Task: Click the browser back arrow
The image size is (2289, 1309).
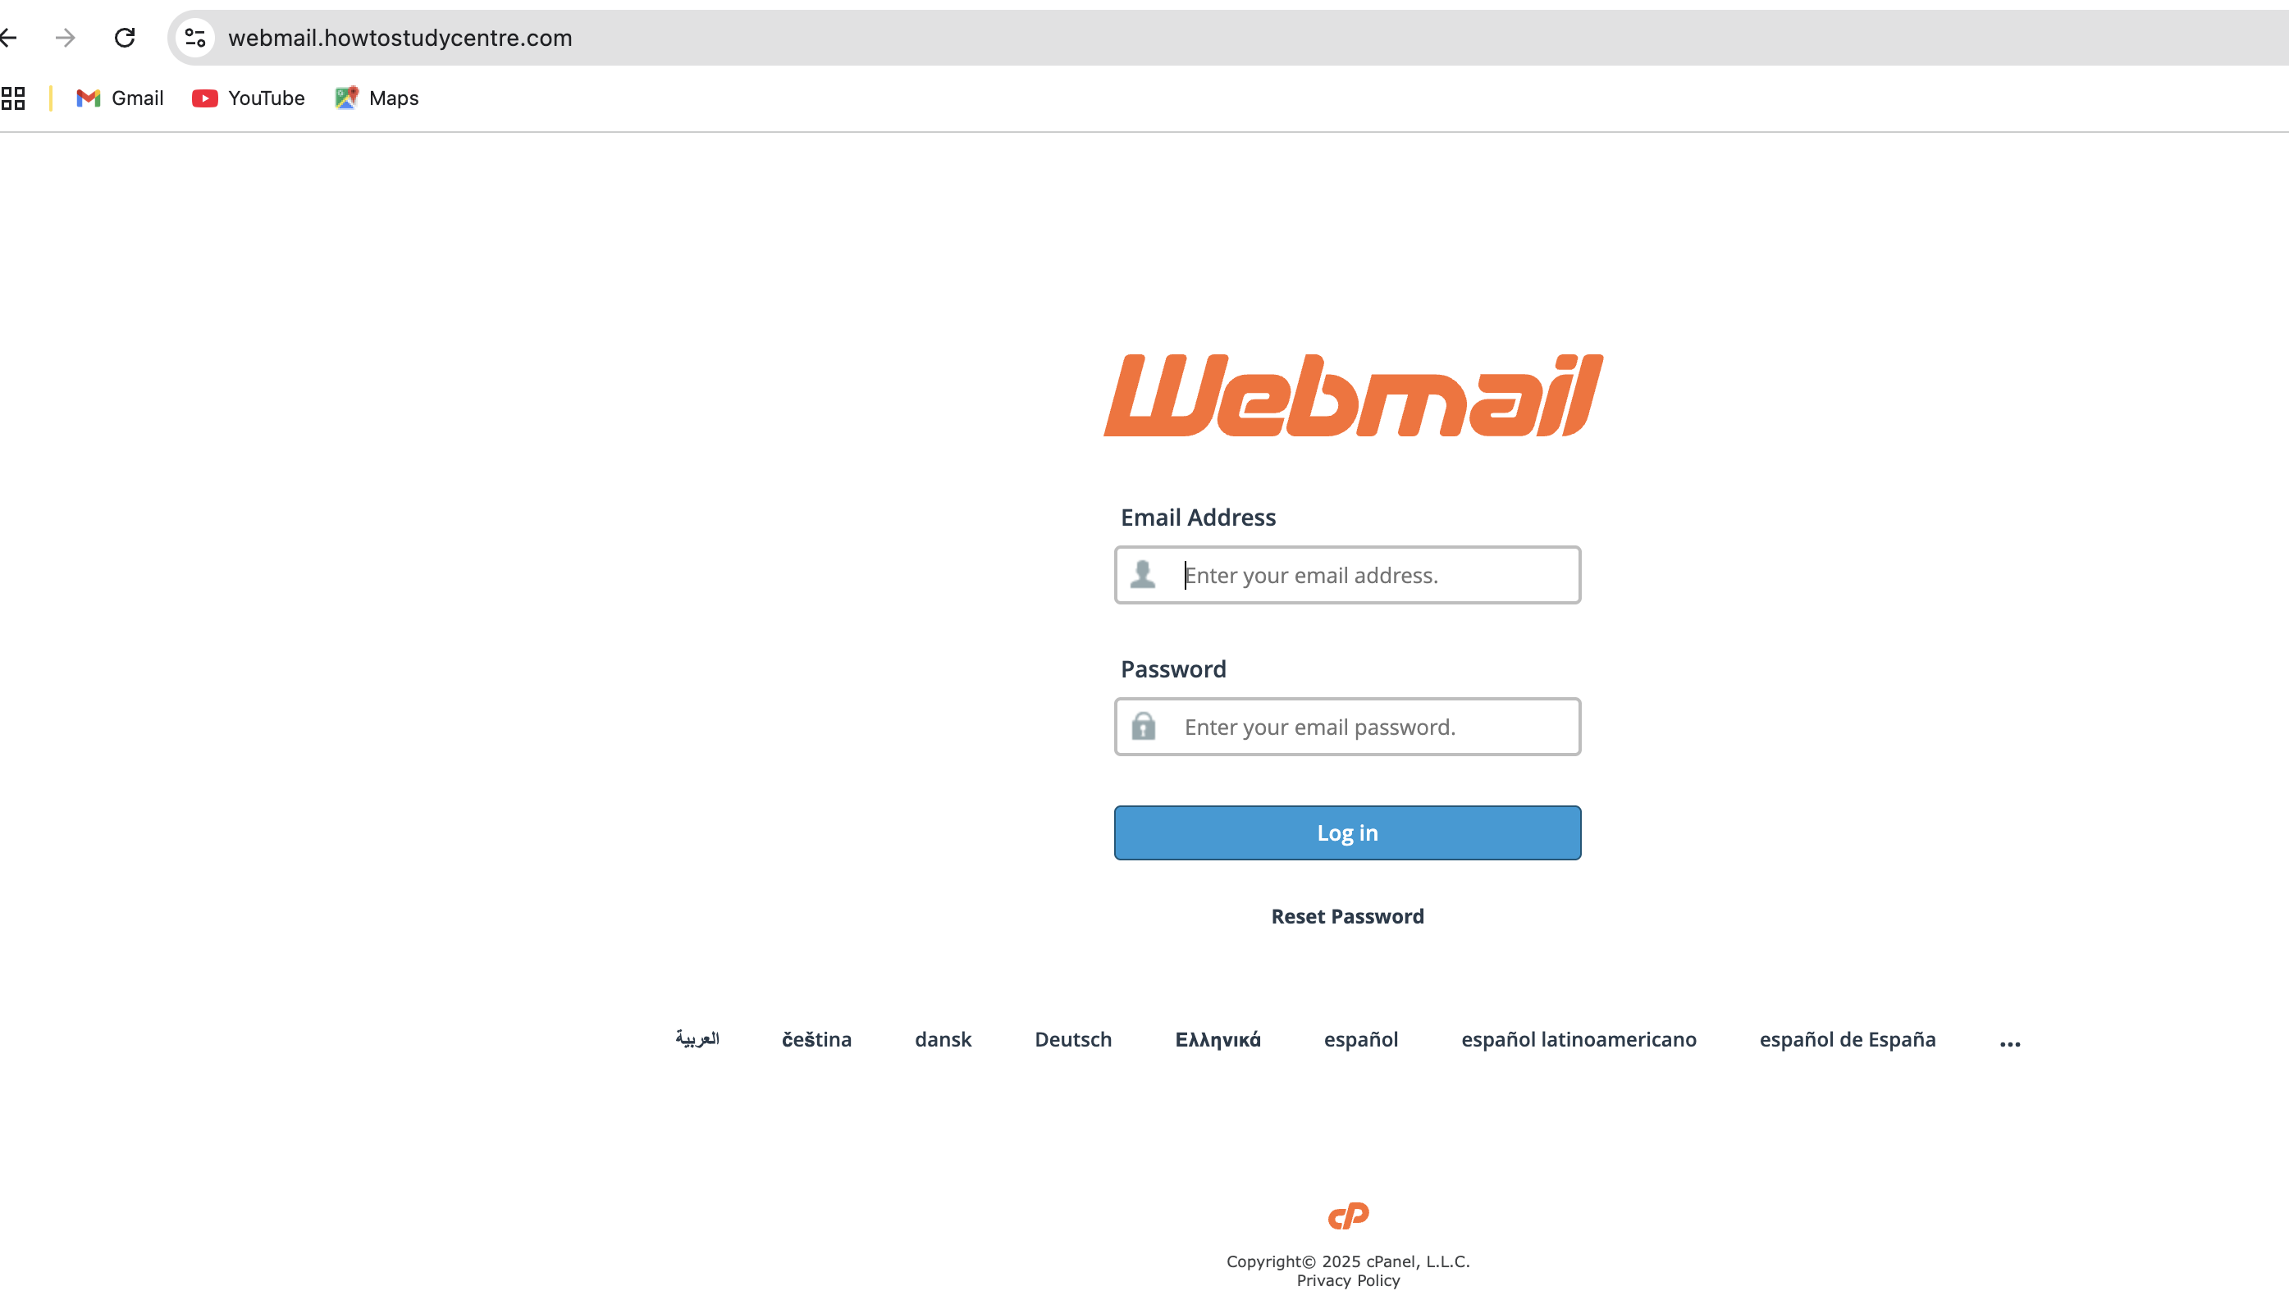Action: click(x=9, y=38)
